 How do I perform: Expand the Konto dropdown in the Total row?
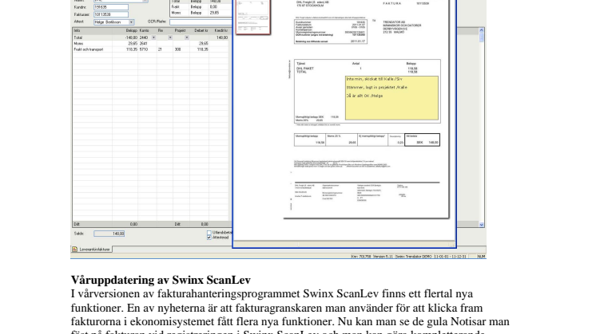[x=153, y=37]
